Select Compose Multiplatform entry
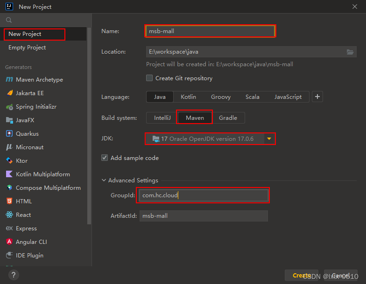 43,187
